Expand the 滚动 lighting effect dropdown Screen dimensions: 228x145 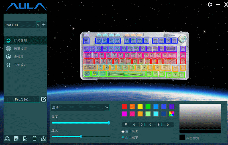point(107,107)
